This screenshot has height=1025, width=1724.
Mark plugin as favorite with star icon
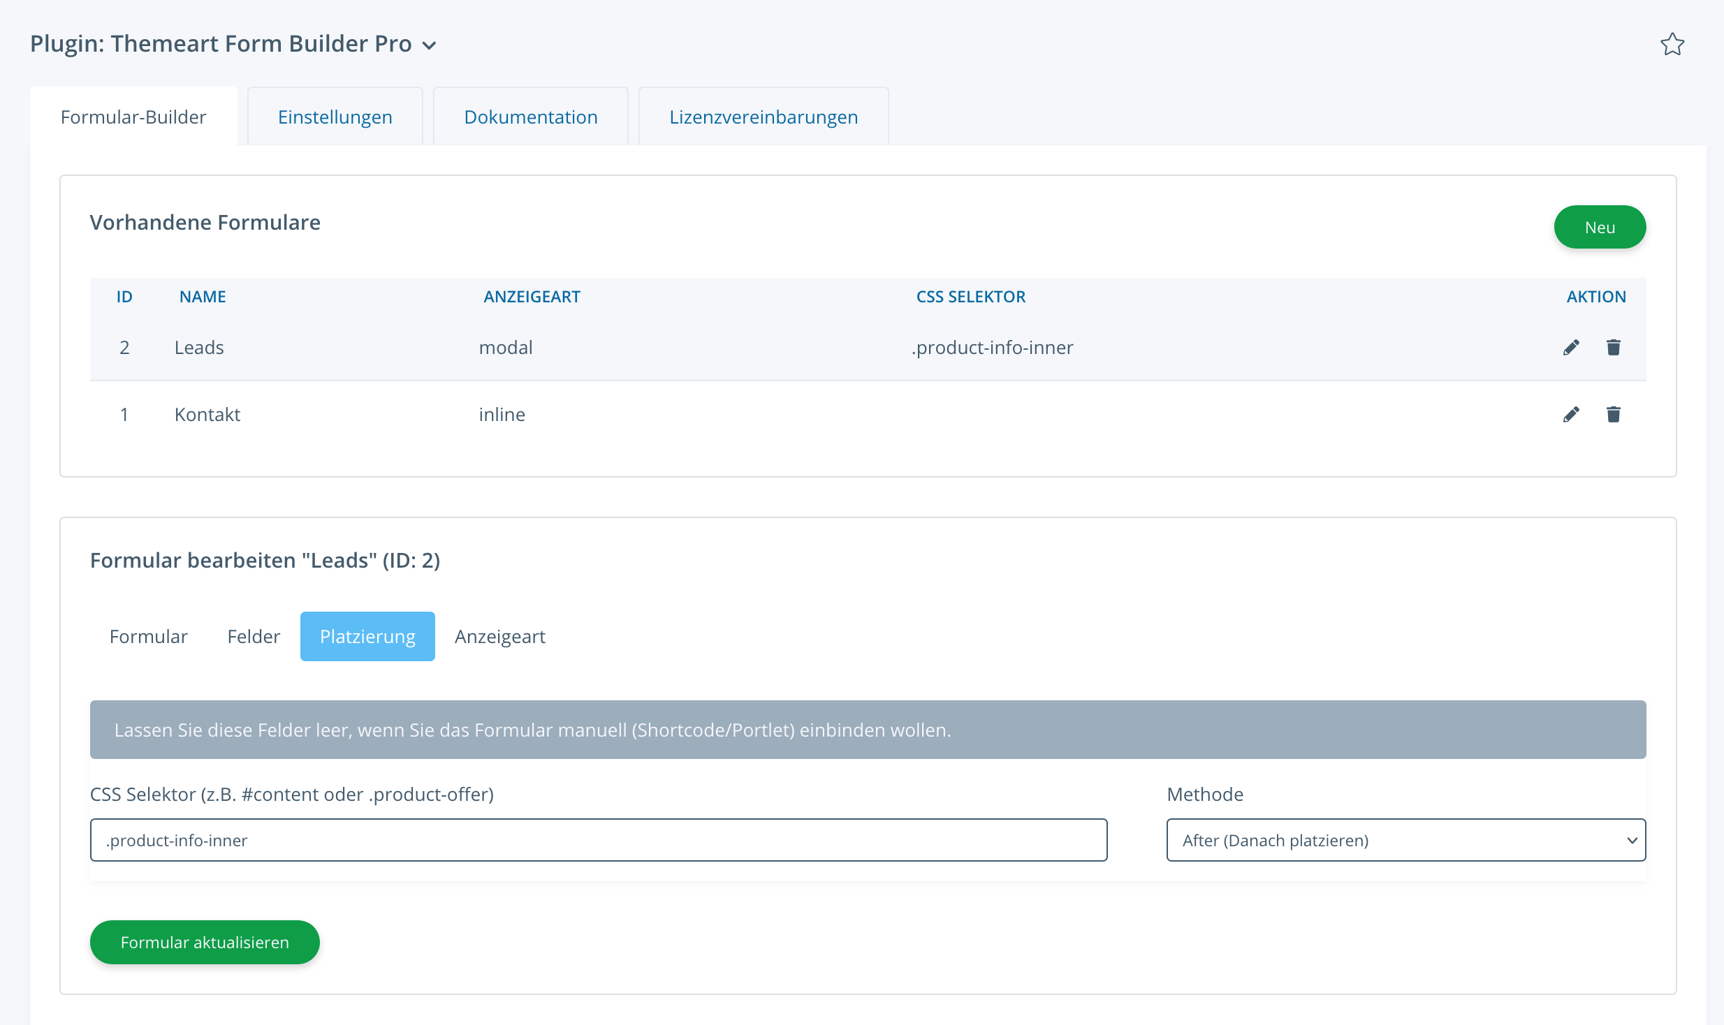pos(1672,45)
